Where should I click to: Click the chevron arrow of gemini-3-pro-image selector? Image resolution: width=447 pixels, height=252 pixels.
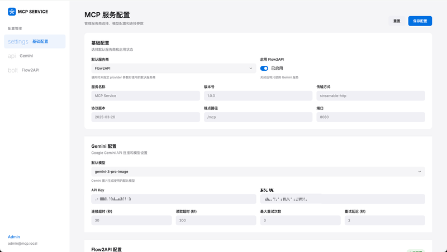pyautogui.click(x=420, y=172)
